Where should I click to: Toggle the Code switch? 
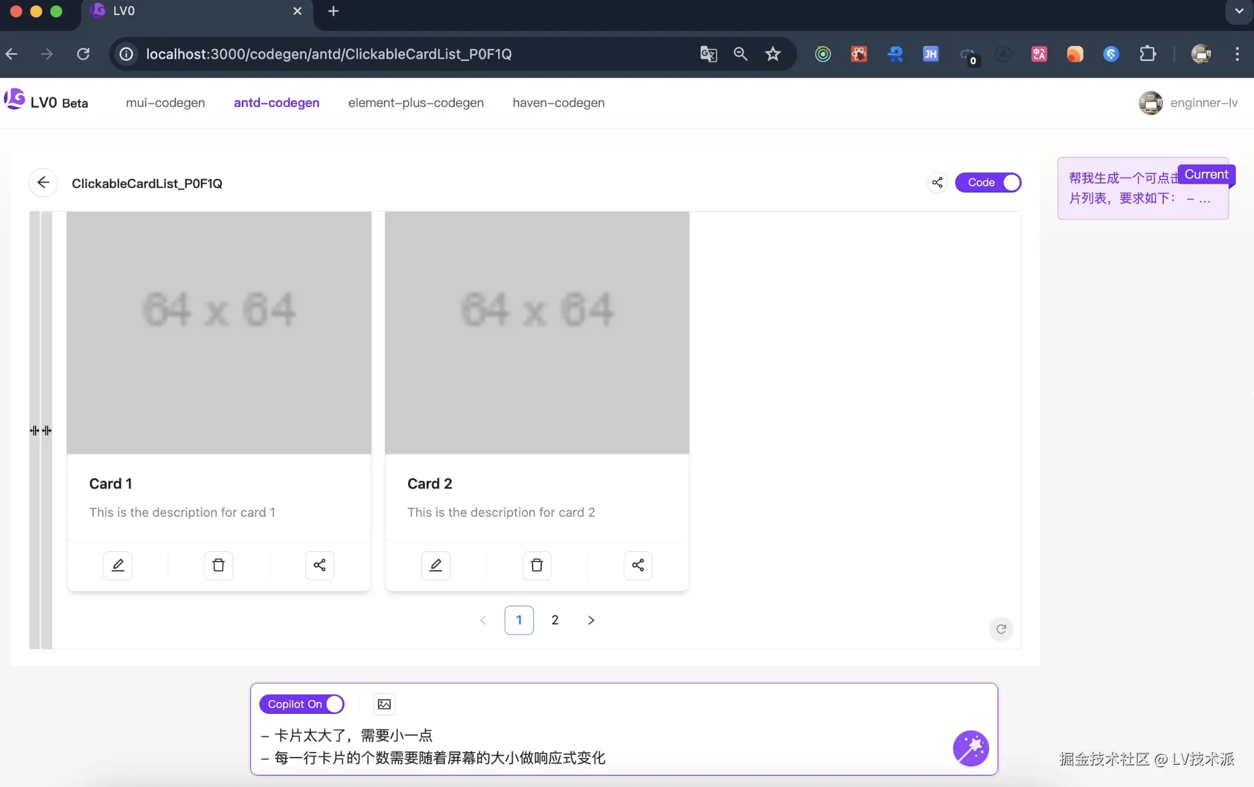coord(988,183)
